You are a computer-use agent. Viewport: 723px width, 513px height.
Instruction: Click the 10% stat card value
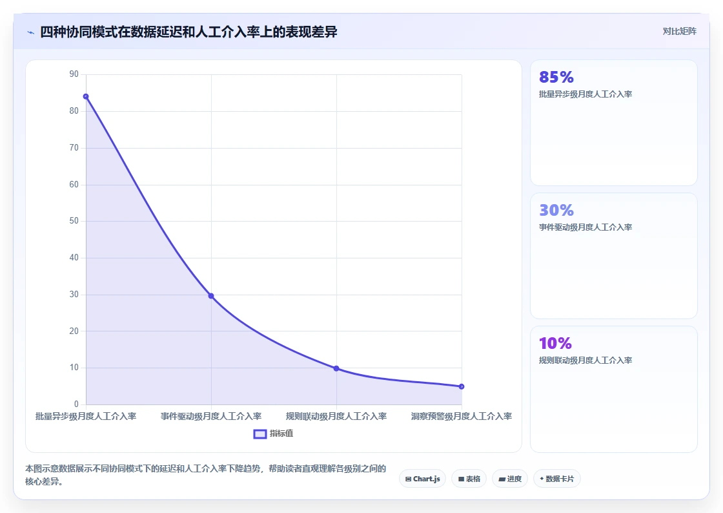[555, 343]
